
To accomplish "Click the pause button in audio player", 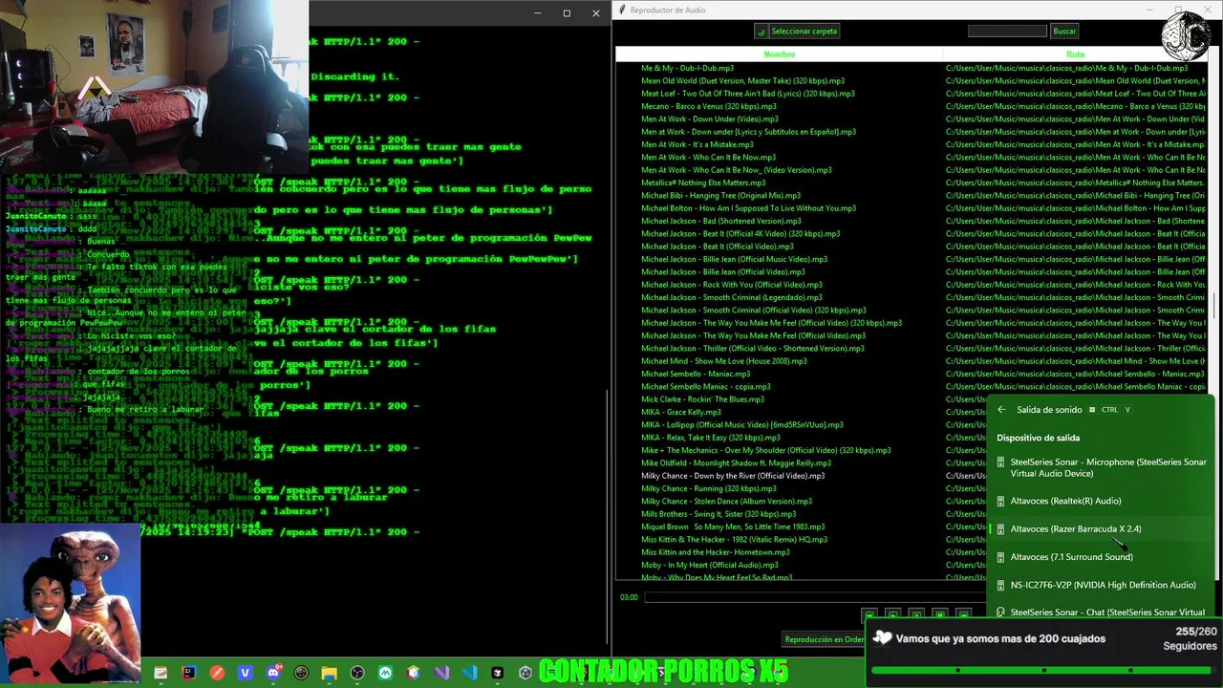I will point(916,614).
